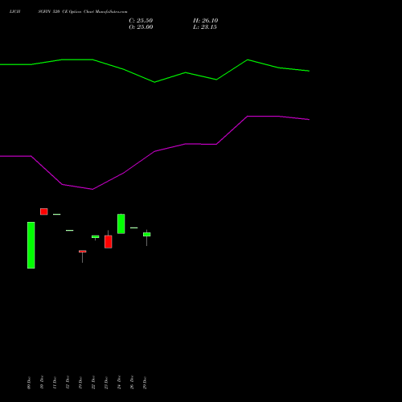Screen dimensions: 402x402
Task: Click the open price value O: 25.00
Action: pyautogui.click(x=141, y=27)
